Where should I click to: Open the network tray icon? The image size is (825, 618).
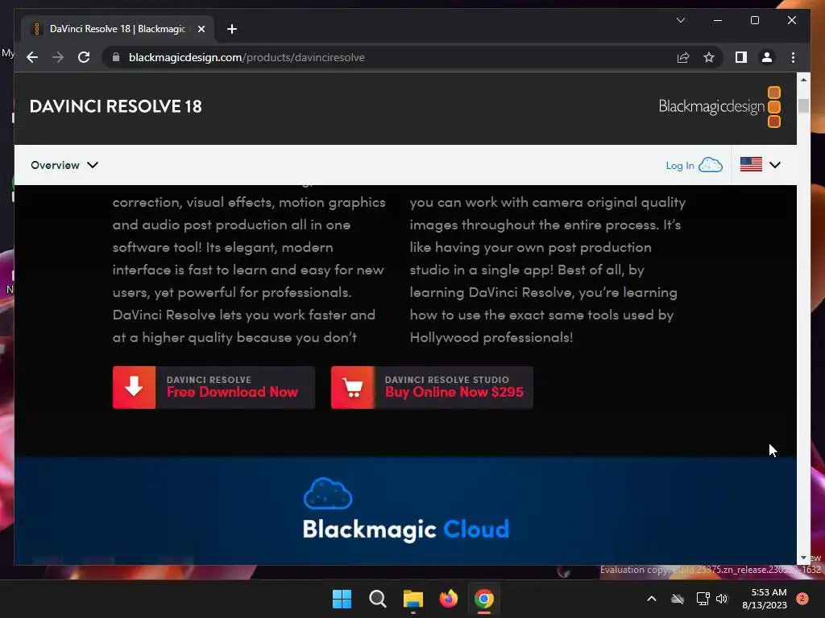pos(703,599)
